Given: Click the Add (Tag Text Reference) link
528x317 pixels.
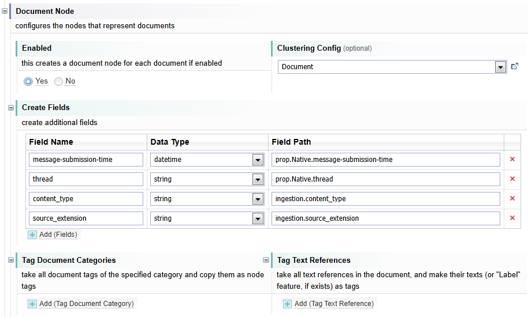Looking at the screenshot, I should tap(334, 304).
